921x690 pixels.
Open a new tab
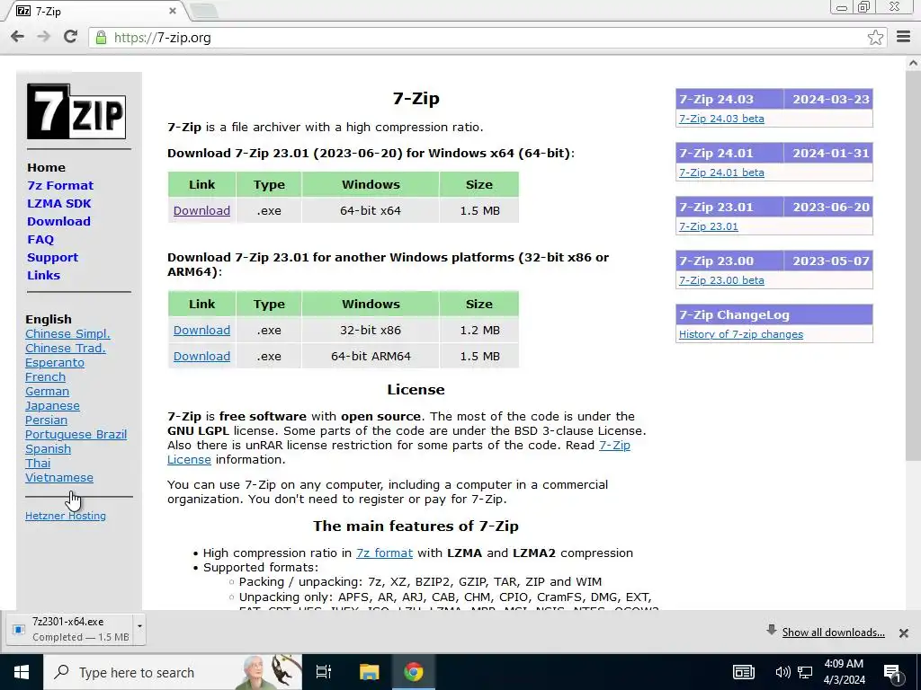tap(204, 11)
